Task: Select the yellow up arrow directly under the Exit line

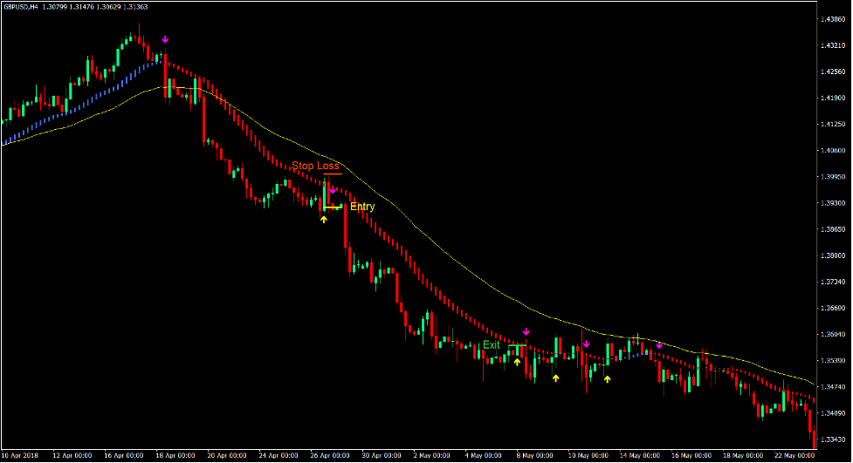Action: (517, 361)
